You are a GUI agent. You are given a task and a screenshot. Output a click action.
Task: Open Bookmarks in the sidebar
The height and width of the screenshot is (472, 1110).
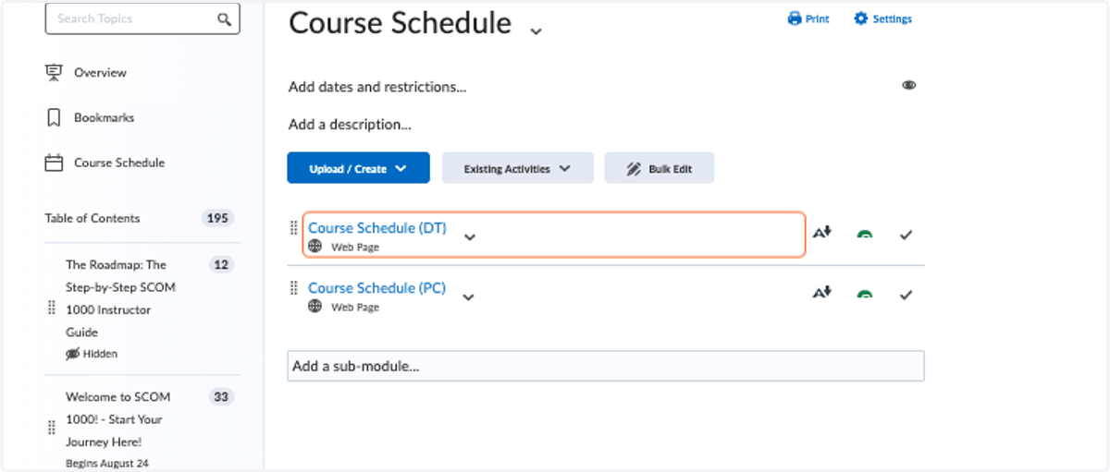(x=104, y=117)
